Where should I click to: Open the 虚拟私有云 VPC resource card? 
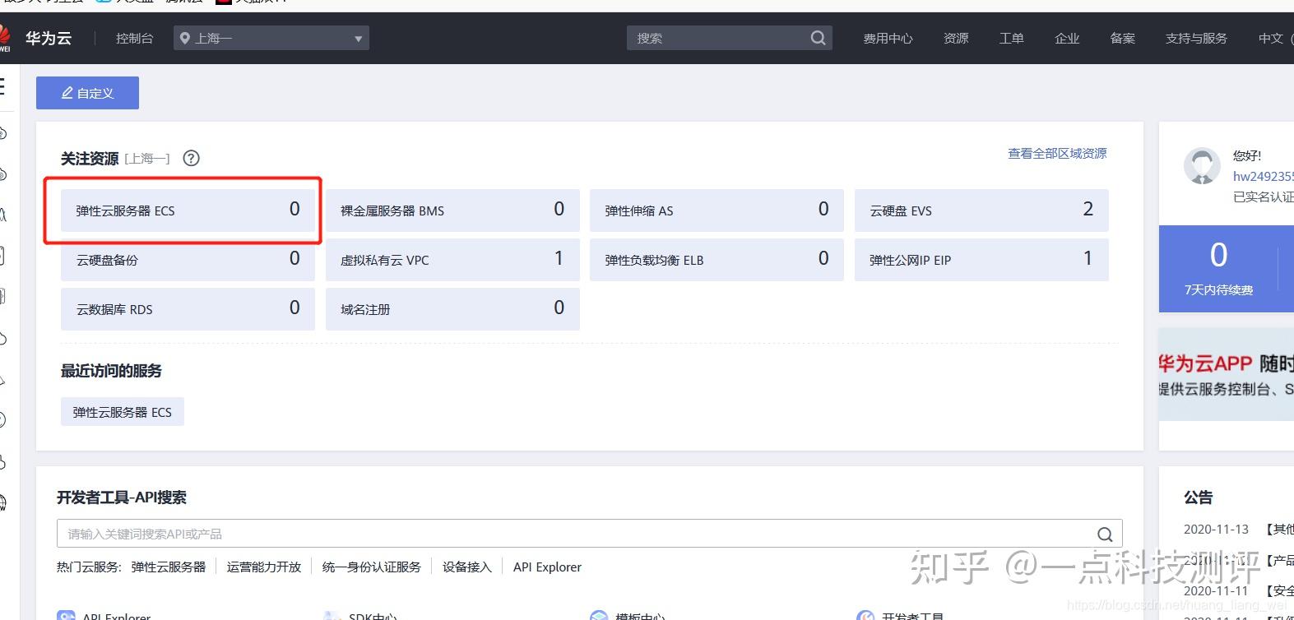pyautogui.click(x=452, y=260)
